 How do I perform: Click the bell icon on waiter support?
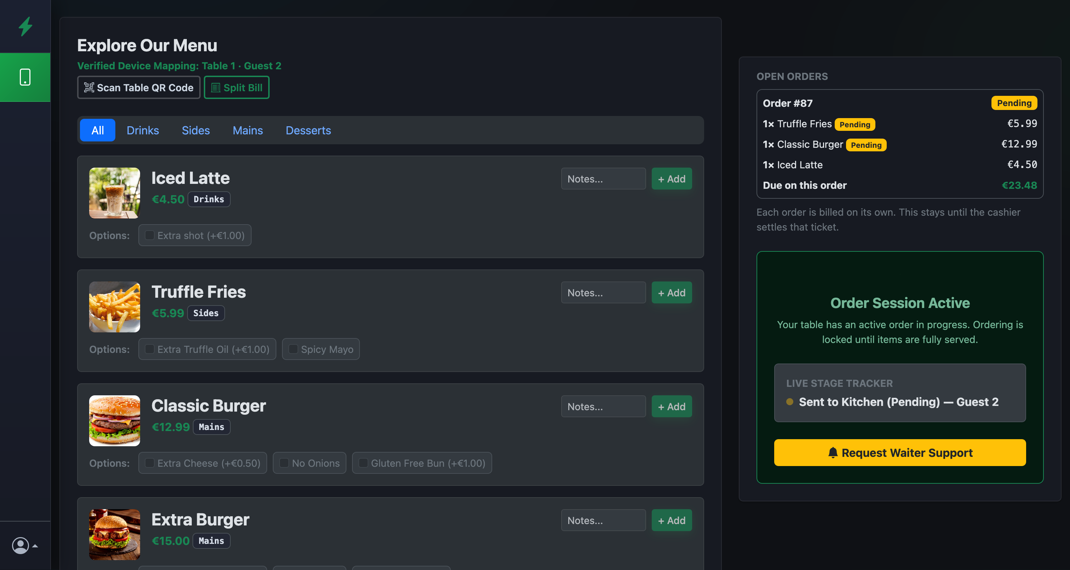click(x=833, y=453)
